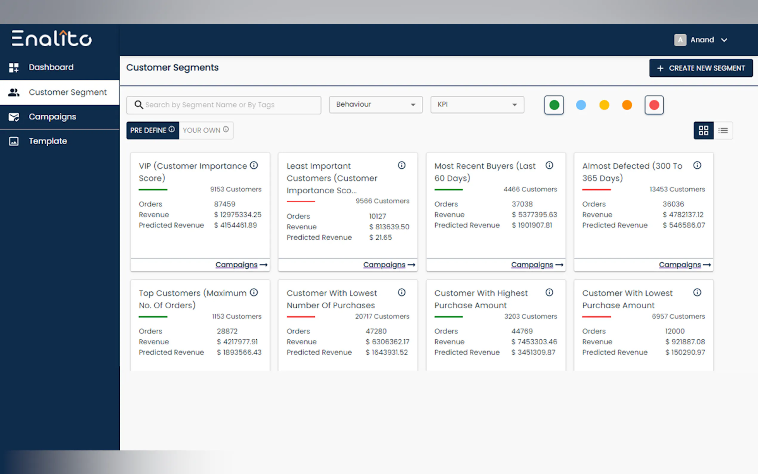Show info for Least Important Customers card
The width and height of the screenshot is (758, 474).
(402, 165)
